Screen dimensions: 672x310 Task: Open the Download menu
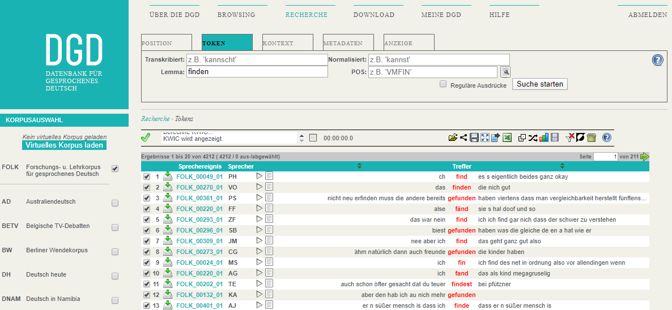click(374, 15)
